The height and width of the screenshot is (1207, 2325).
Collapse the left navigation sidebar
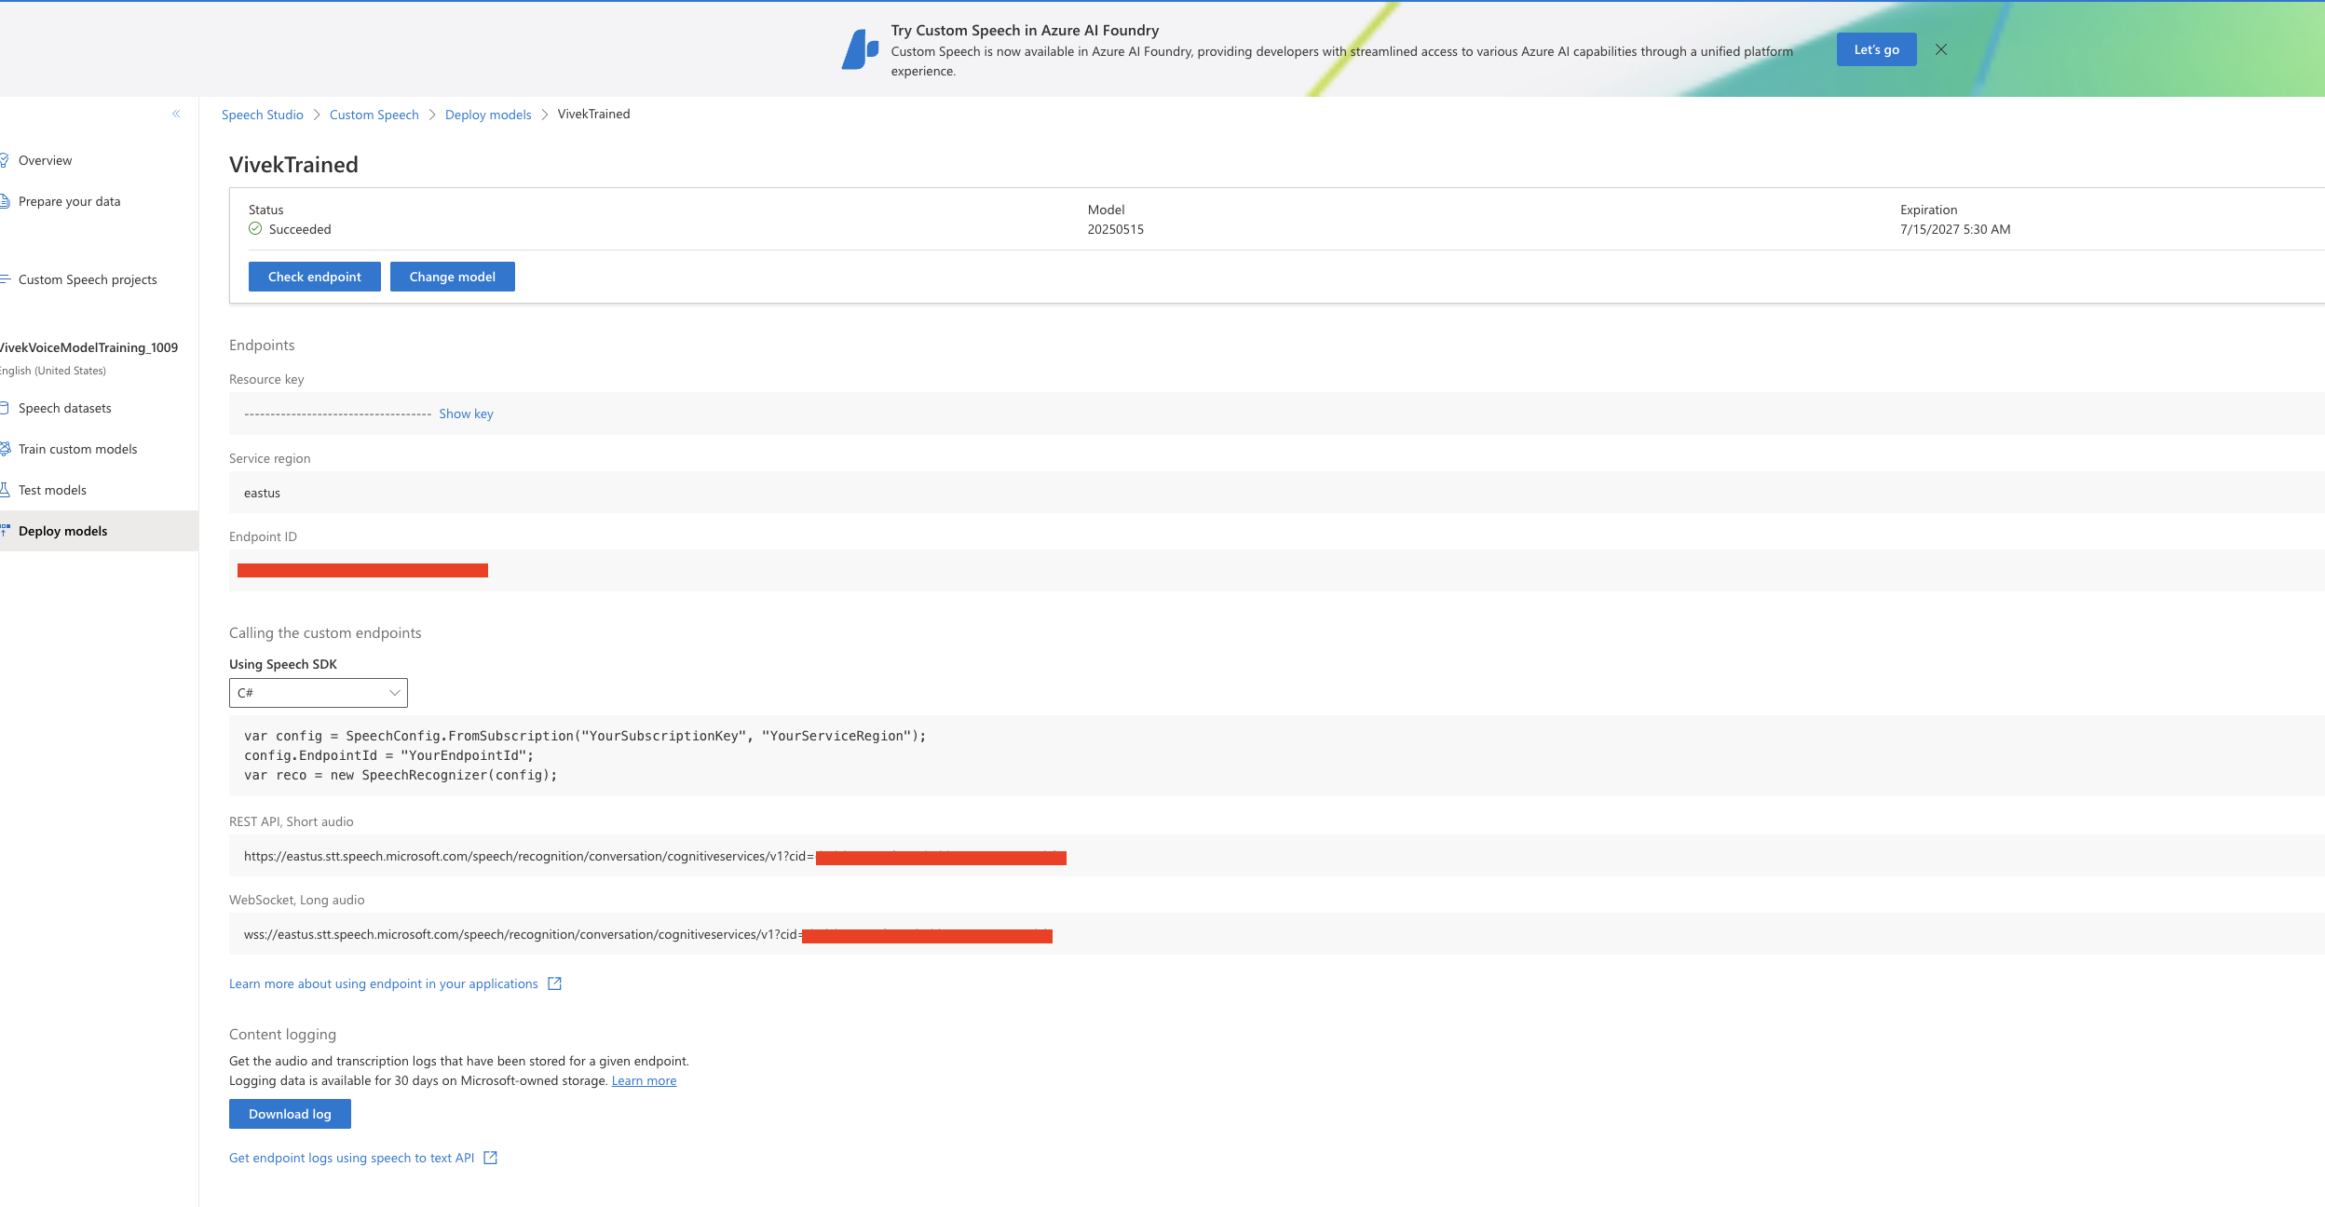[x=176, y=114]
